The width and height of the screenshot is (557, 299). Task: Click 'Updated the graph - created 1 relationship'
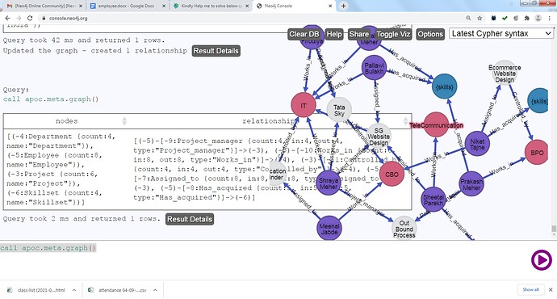tap(94, 50)
